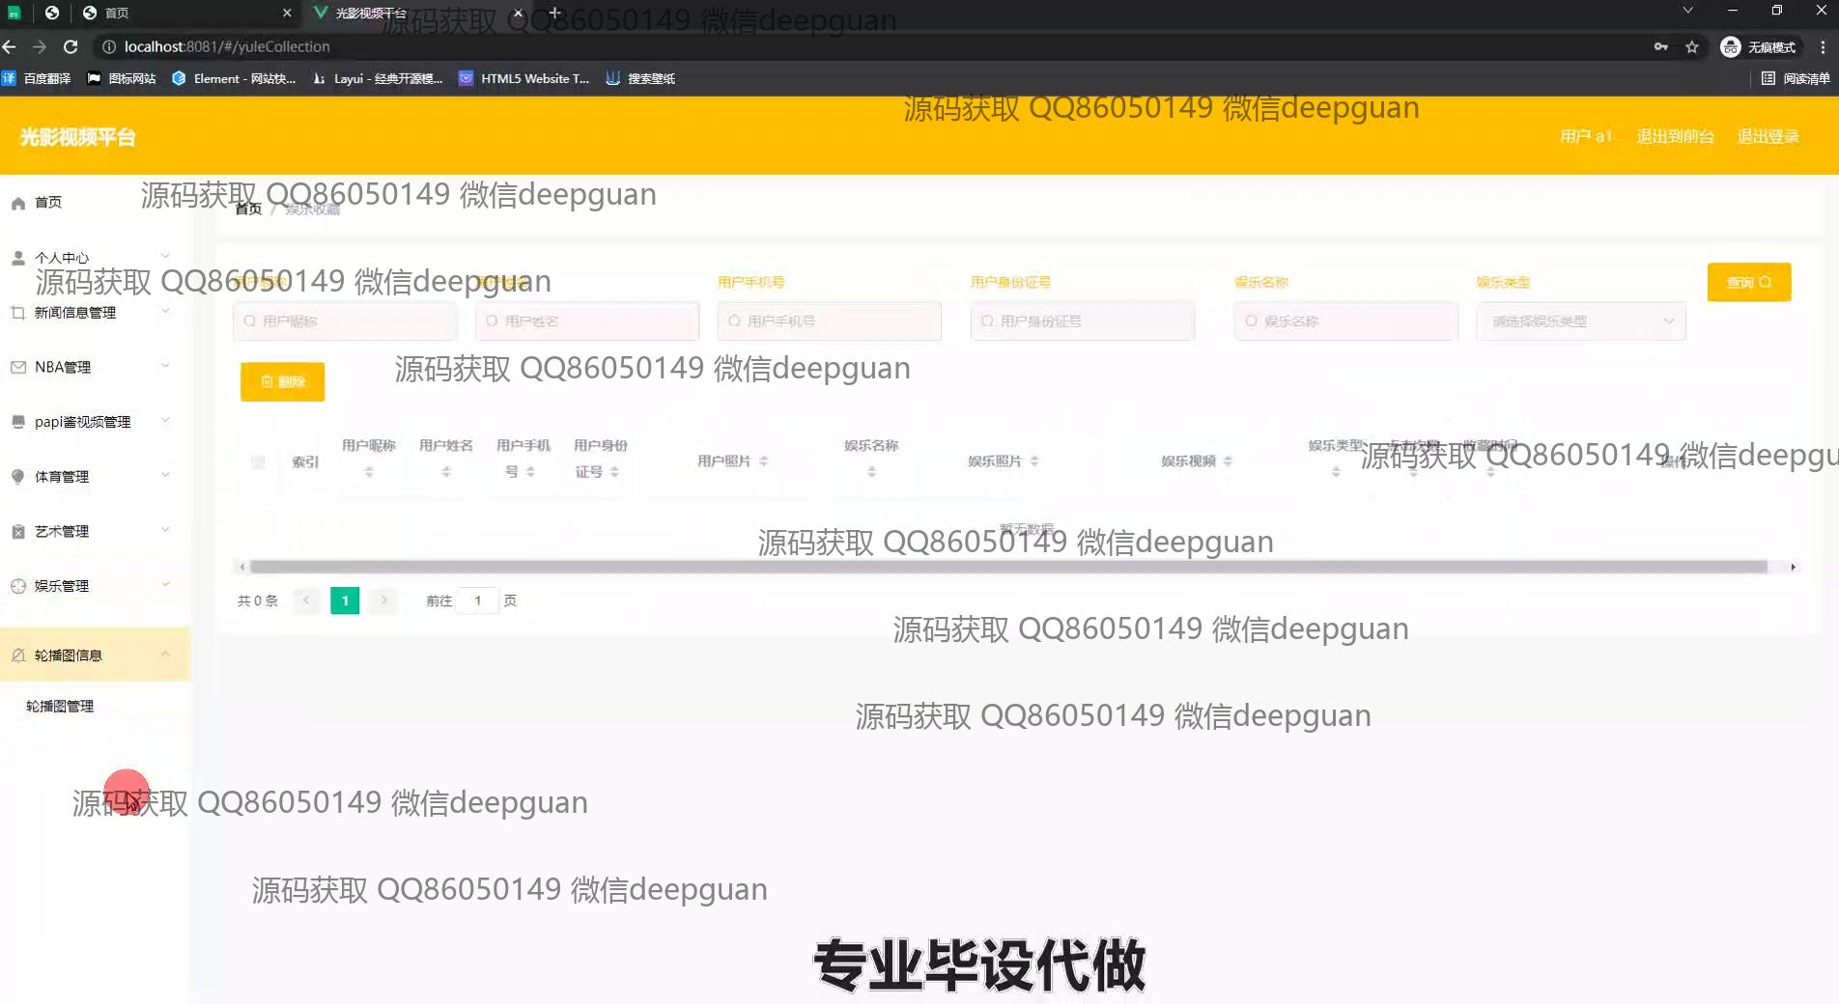Viewport: 1839px width, 1004px height.
Task: Expand the 艺术管理 menu chevron
Action: click(165, 529)
